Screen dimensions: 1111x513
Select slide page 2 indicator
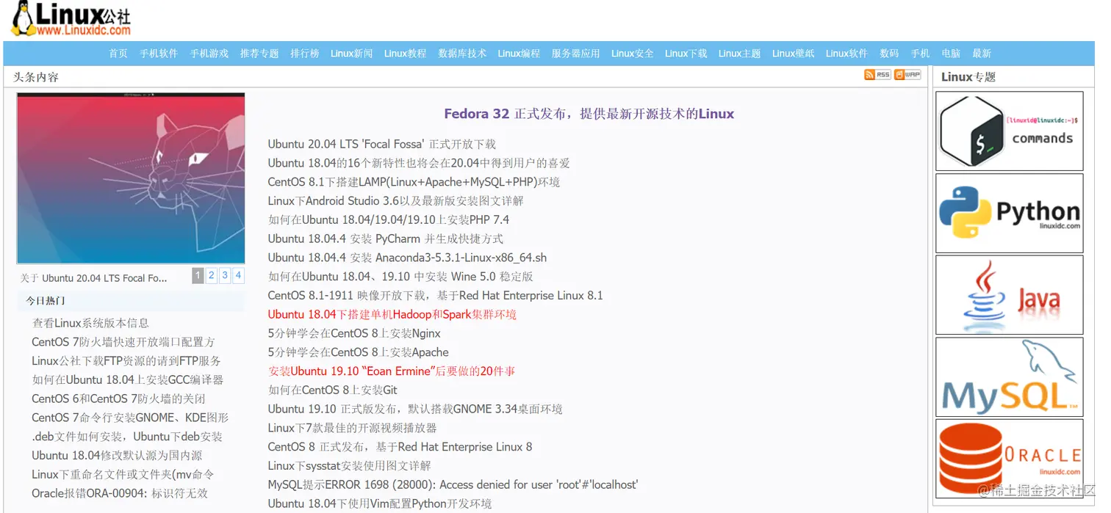[211, 275]
